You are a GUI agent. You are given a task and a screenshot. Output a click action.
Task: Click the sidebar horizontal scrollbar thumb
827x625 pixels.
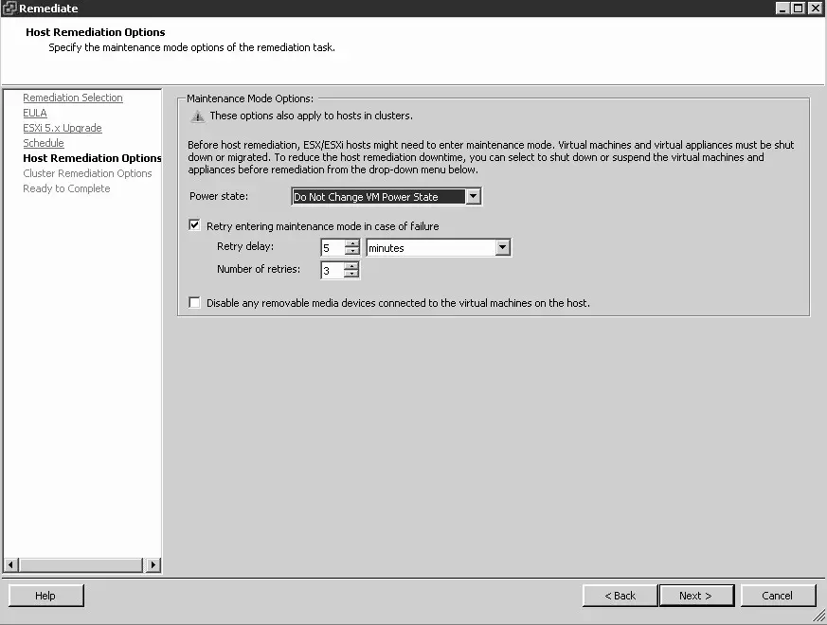point(81,565)
